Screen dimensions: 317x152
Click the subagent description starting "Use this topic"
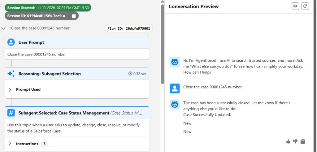74,128
